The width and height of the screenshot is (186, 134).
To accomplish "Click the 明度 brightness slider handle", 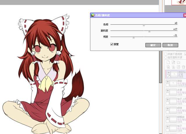I will tap(134, 38).
